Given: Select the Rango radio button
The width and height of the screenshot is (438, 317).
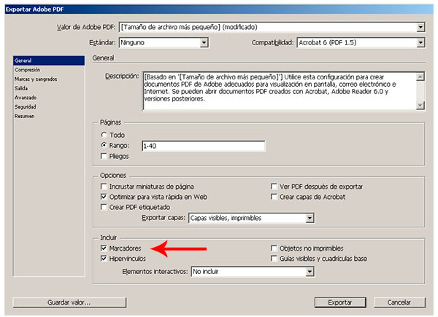Looking at the screenshot, I should tap(104, 145).
